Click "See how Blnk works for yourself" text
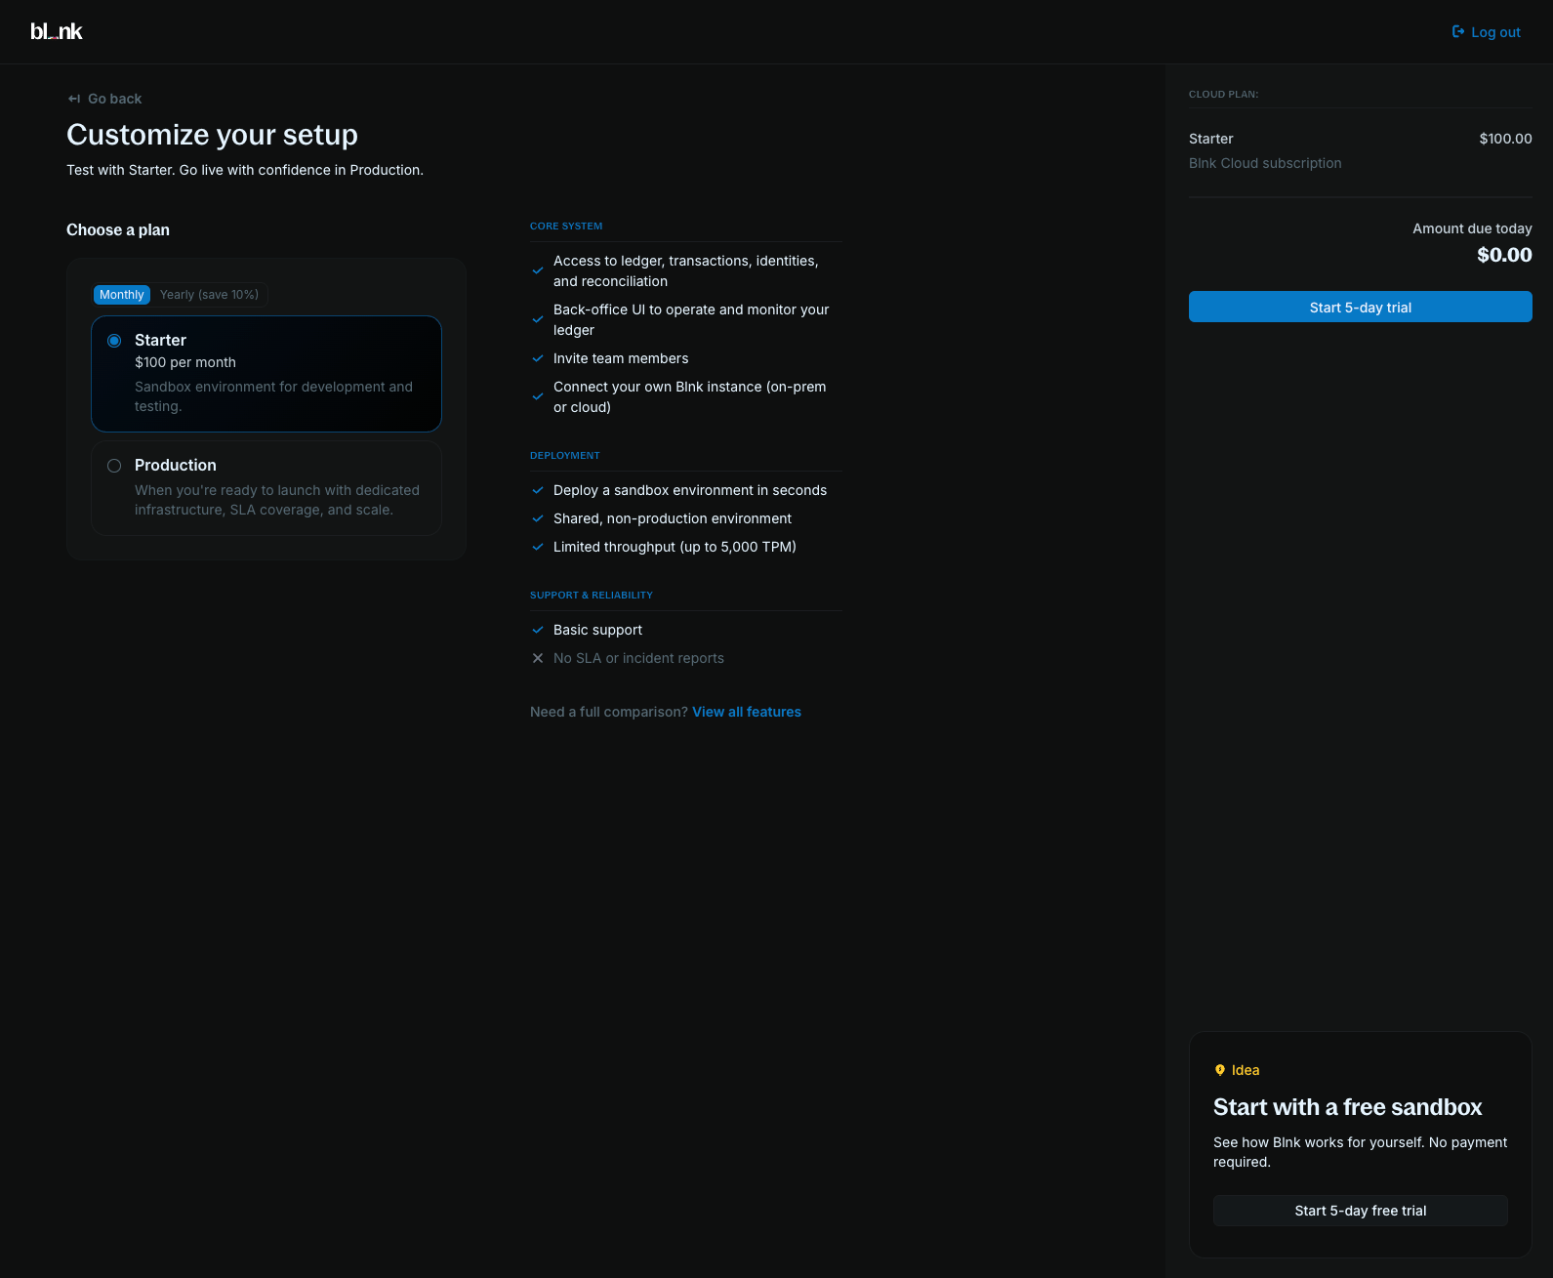Image resolution: width=1553 pixels, height=1278 pixels. [x=1361, y=1152]
